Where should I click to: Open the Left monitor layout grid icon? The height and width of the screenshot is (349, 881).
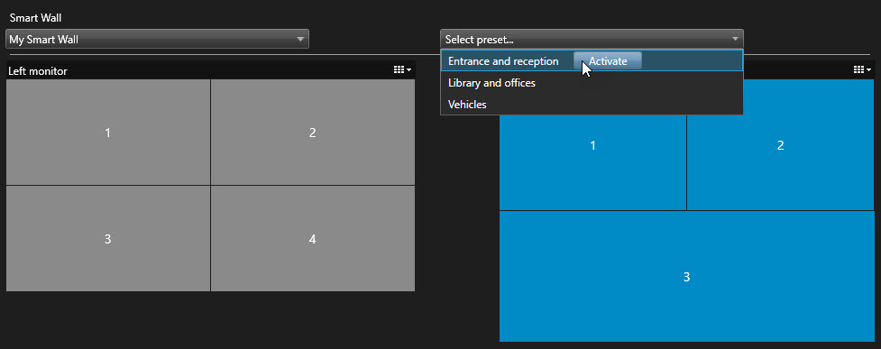pyautogui.click(x=402, y=70)
